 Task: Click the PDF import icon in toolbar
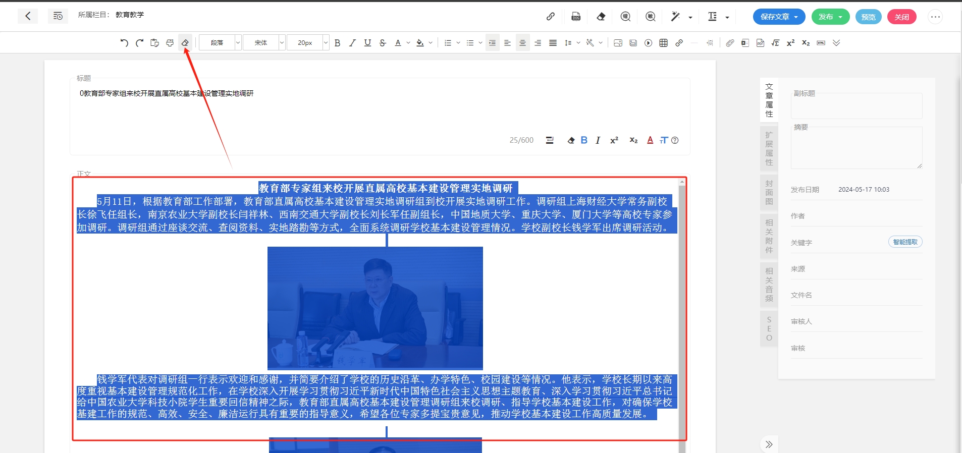click(760, 43)
